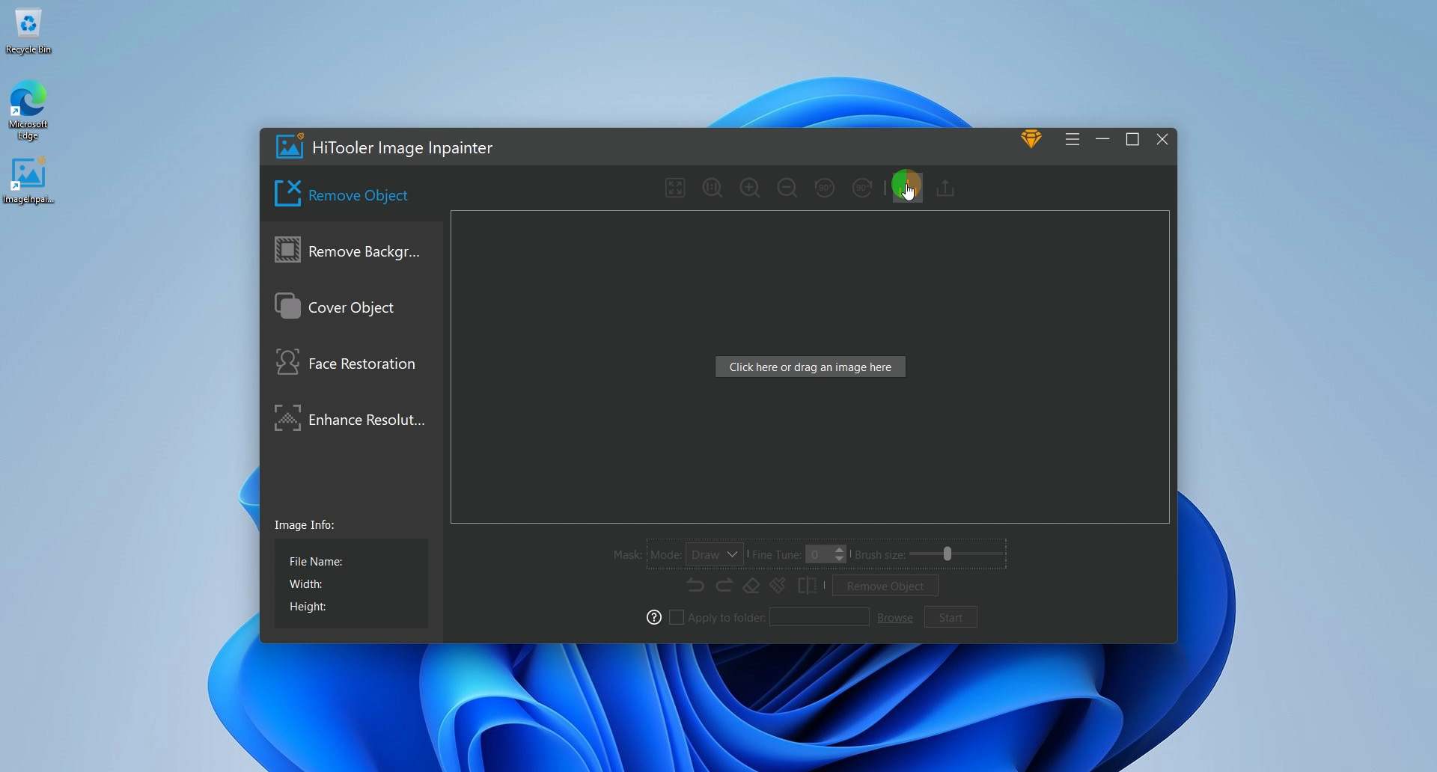Click the export/share icon on the toolbar
Viewport: 1437px width, 772px height.
[x=945, y=188]
